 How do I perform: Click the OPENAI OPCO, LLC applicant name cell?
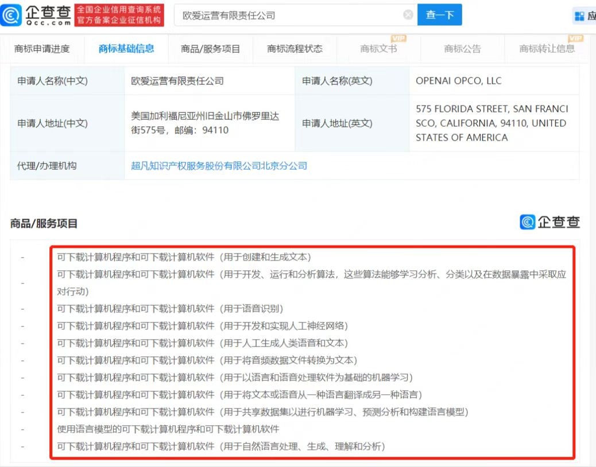tap(494, 80)
